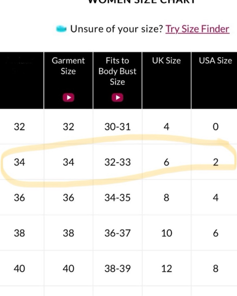Pick UK size 12 cell
Screen dimensions: 237x296
(x=166, y=269)
